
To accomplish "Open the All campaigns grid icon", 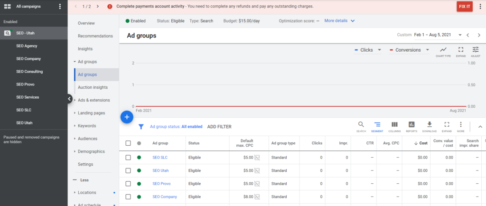I will click(x=8, y=7).
